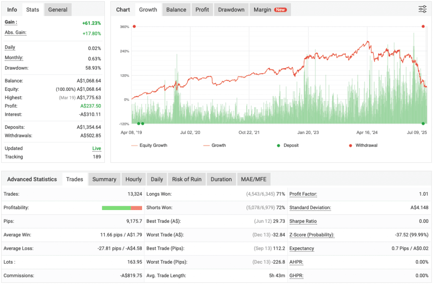Open the chart settings sliders icon
The image size is (433, 284).
tap(422, 9)
